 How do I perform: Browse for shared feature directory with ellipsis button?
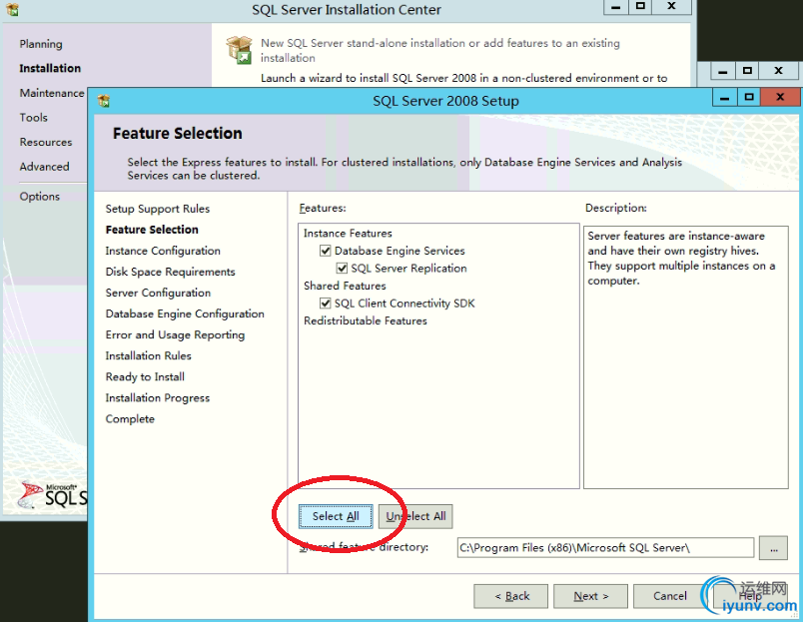pyautogui.click(x=773, y=548)
